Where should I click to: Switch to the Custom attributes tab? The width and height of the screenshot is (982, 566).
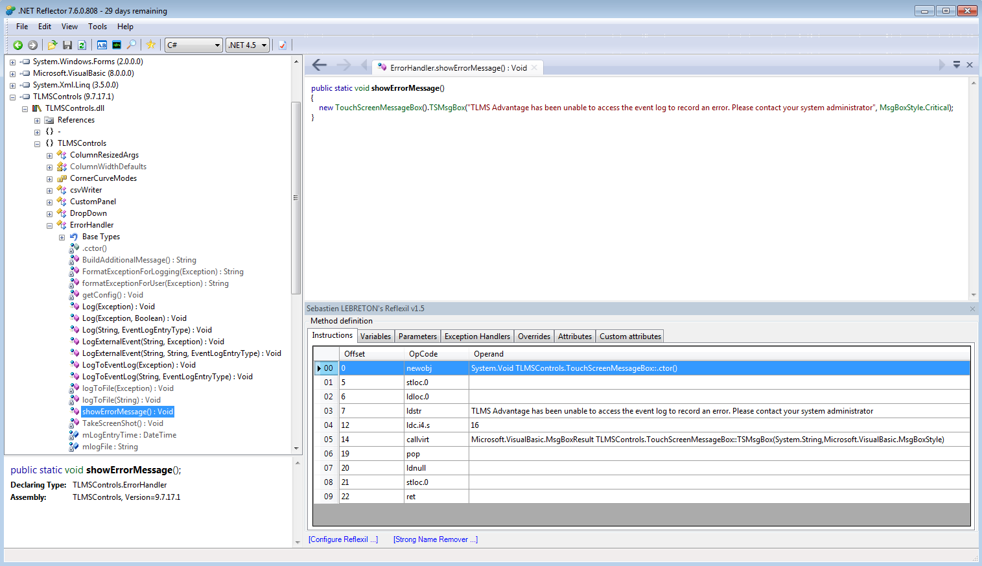(x=630, y=336)
